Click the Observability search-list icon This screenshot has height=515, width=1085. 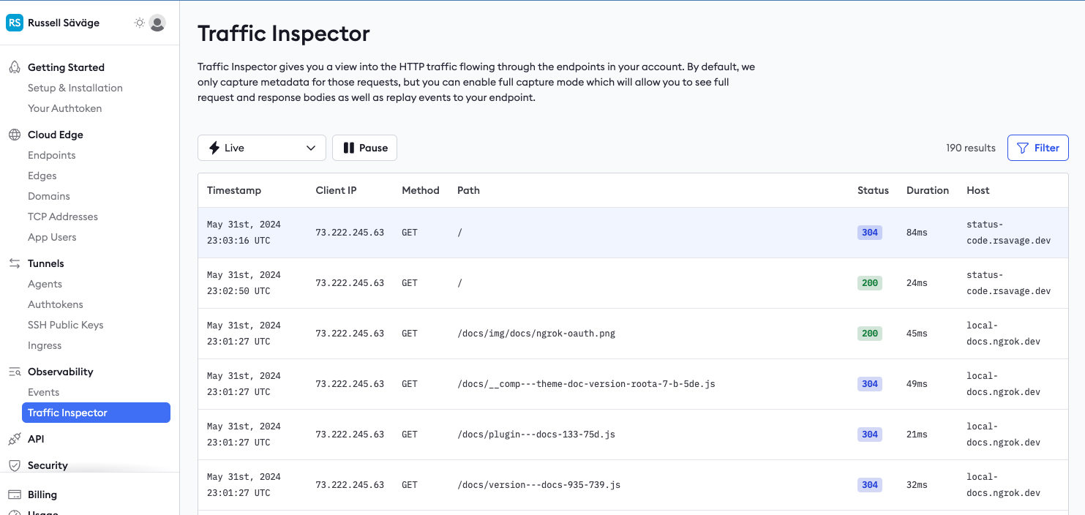tap(14, 372)
